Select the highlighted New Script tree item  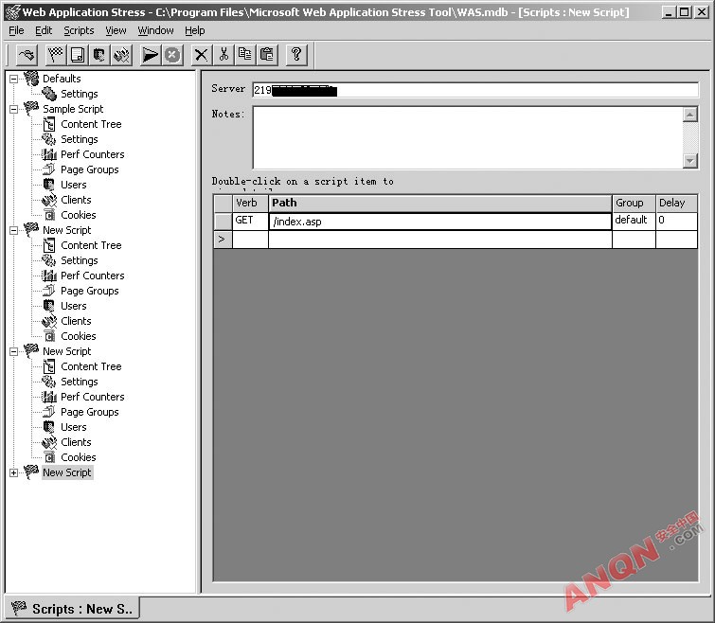pos(67,472)
